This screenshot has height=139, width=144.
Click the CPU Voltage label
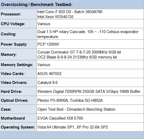coord(13,24)
